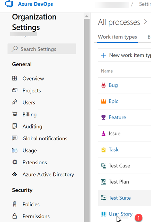Click the Bug ladybug icon
Screen dimensions: 151x222
click(103, 85)
